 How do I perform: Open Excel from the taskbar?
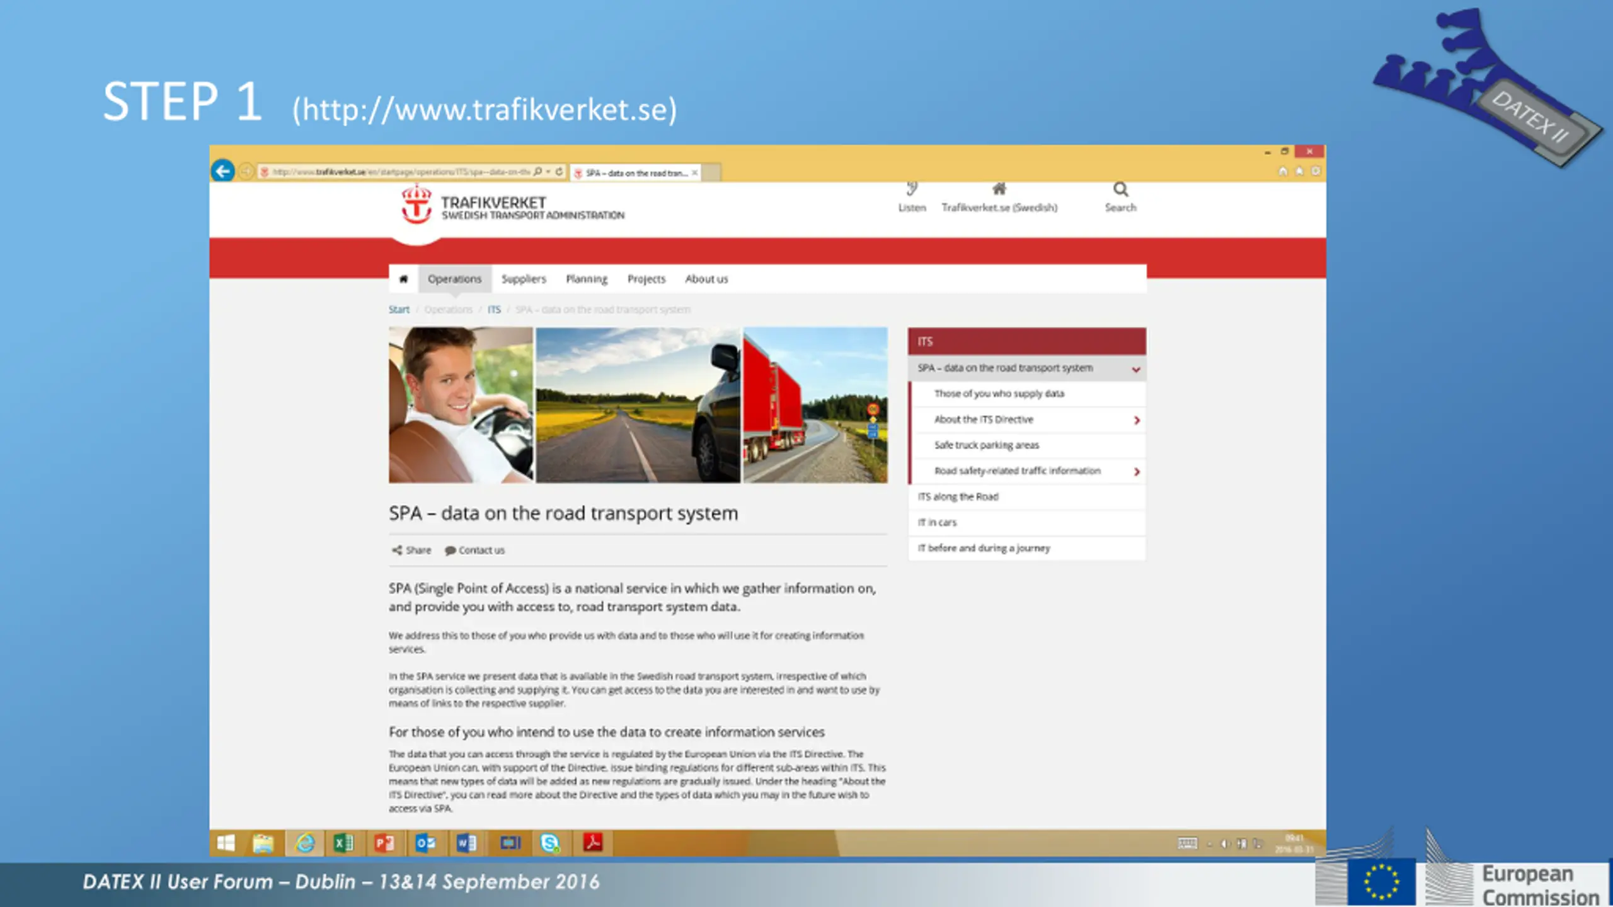[344, 843]
